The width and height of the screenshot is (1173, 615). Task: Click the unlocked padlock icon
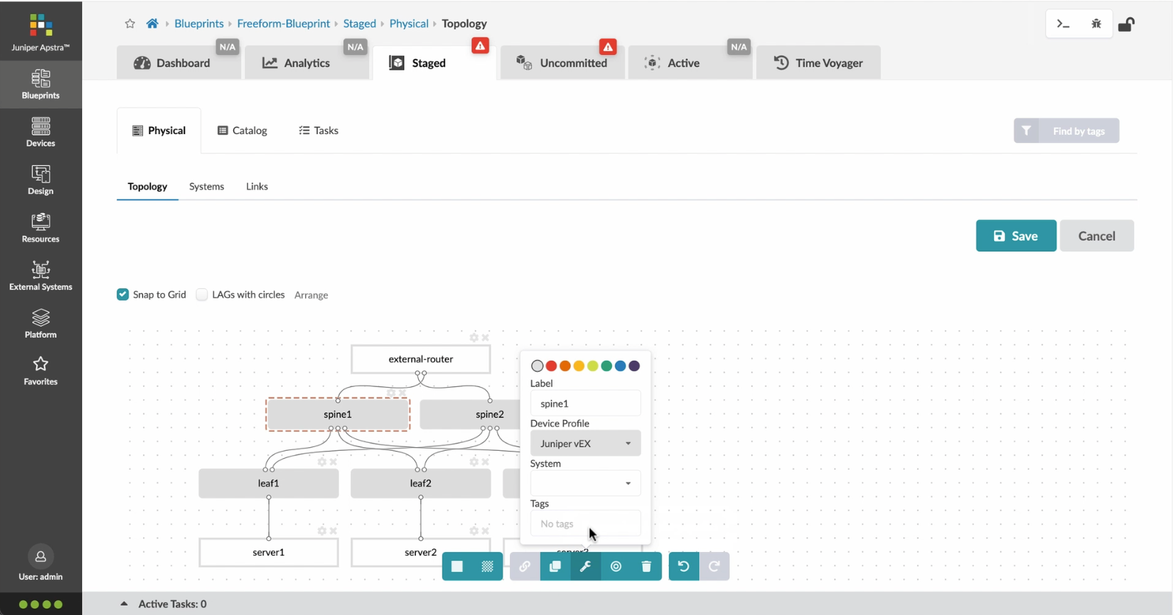(1126, 24)
